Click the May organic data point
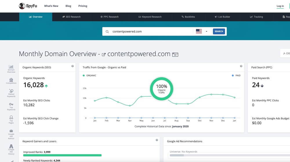 [x=142, y=97]
